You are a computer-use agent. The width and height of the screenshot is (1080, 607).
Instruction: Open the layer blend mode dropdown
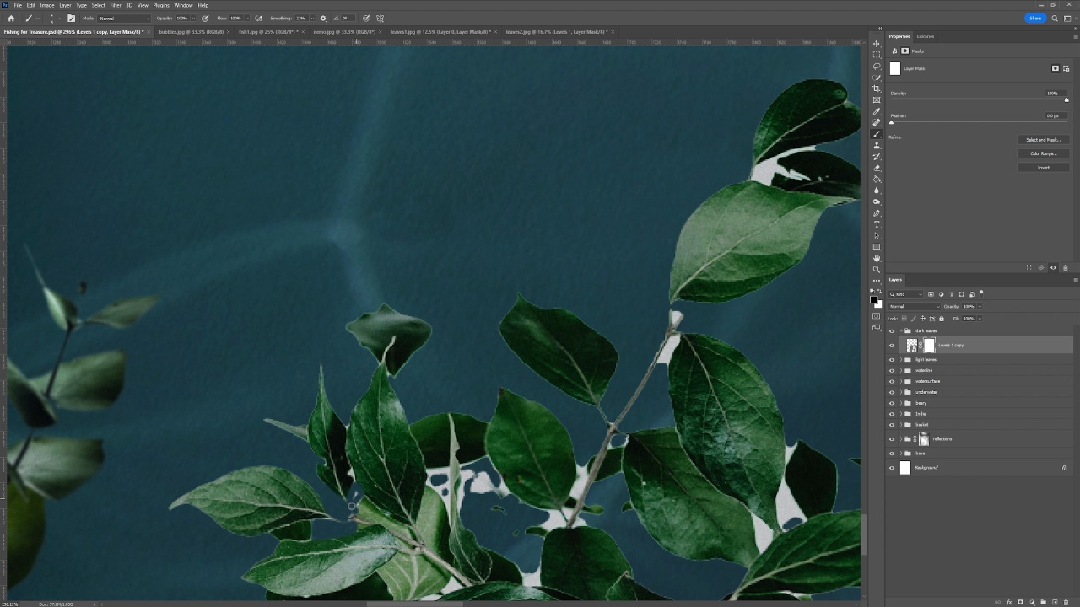914,306
